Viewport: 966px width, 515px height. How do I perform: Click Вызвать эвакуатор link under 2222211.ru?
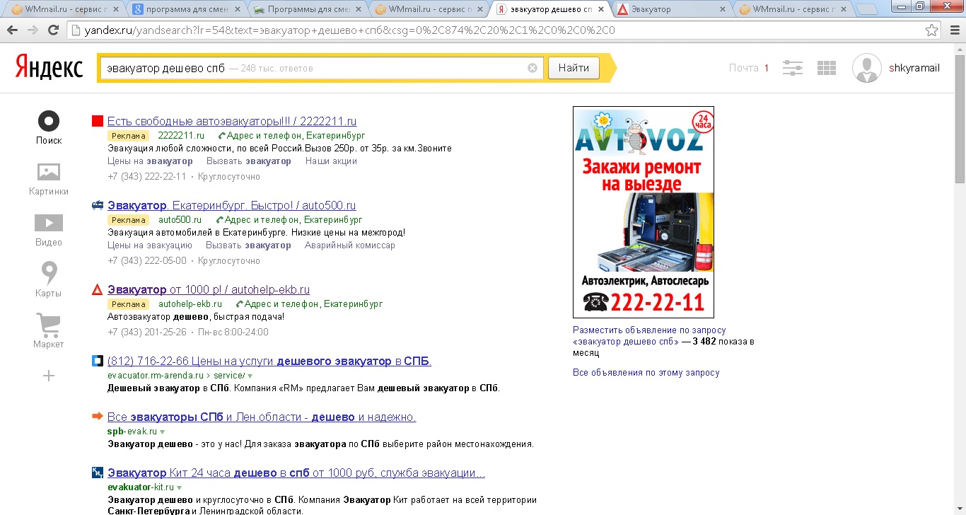point(248,161)
